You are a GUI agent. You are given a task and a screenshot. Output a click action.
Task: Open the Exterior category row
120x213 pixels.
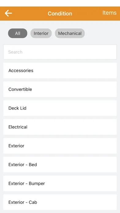(x=60, y=146)
